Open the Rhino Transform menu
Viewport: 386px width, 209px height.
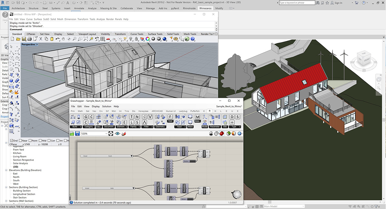pyautogui.click(x=83, y=19)
